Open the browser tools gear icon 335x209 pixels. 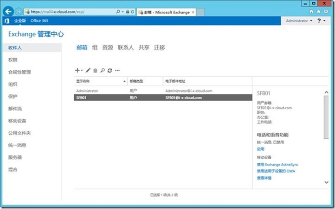tap(326, 12)
